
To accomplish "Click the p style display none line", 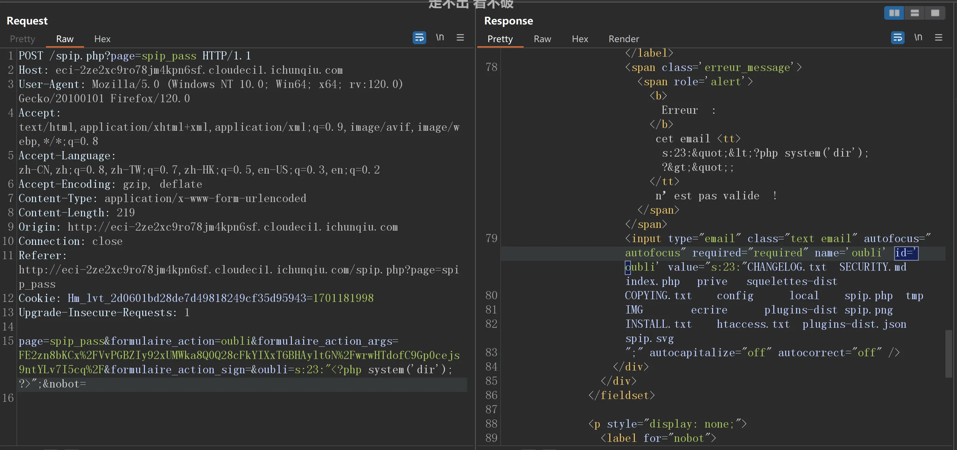I will [667, 424].
